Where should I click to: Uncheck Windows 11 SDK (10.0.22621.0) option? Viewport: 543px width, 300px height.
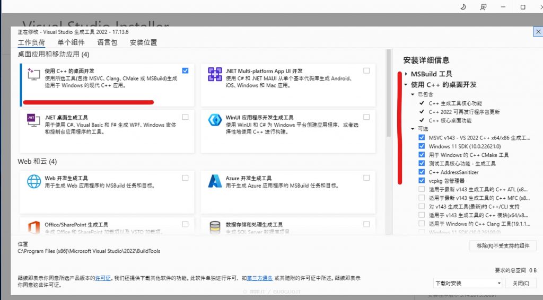[x=422, y=146]
